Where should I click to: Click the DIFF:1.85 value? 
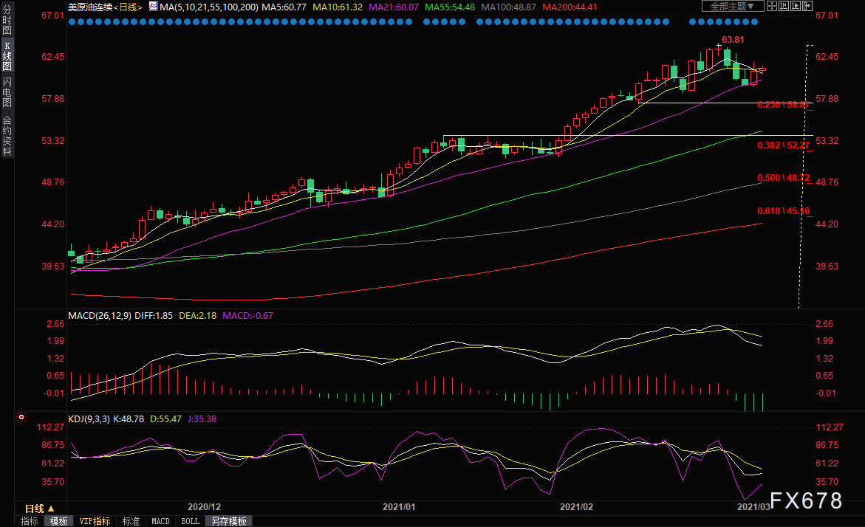point(154,316)
